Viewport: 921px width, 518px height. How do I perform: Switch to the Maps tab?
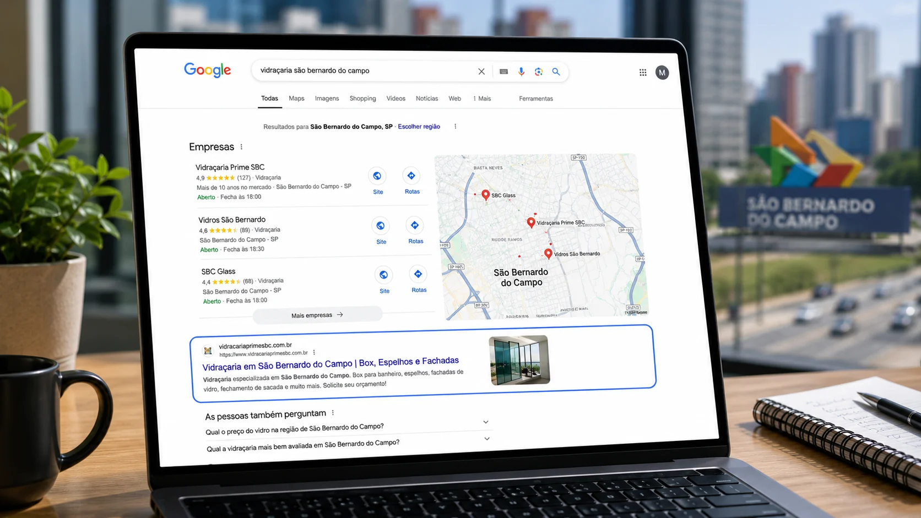(296, 99)
